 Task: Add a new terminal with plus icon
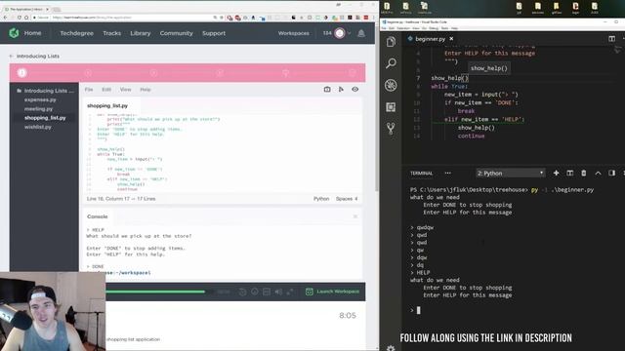[x=556, y=174]
